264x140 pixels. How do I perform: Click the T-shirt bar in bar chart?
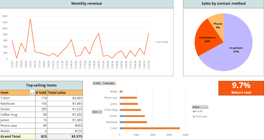(x=150, y=128)
